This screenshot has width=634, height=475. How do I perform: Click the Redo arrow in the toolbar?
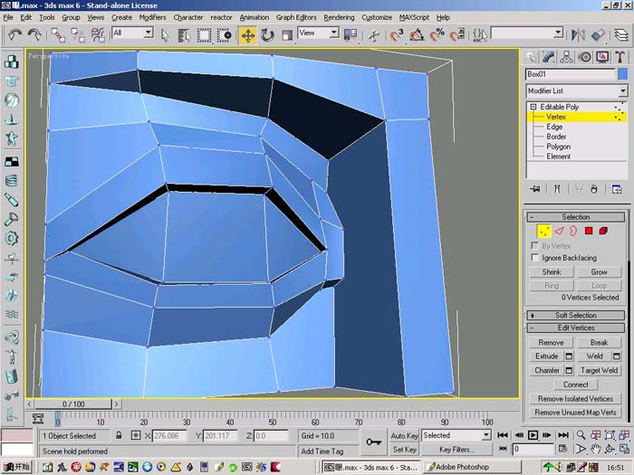pos(34,35)
